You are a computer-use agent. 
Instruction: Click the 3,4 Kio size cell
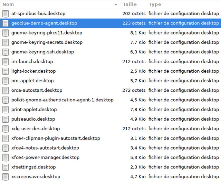click(138, 148)
